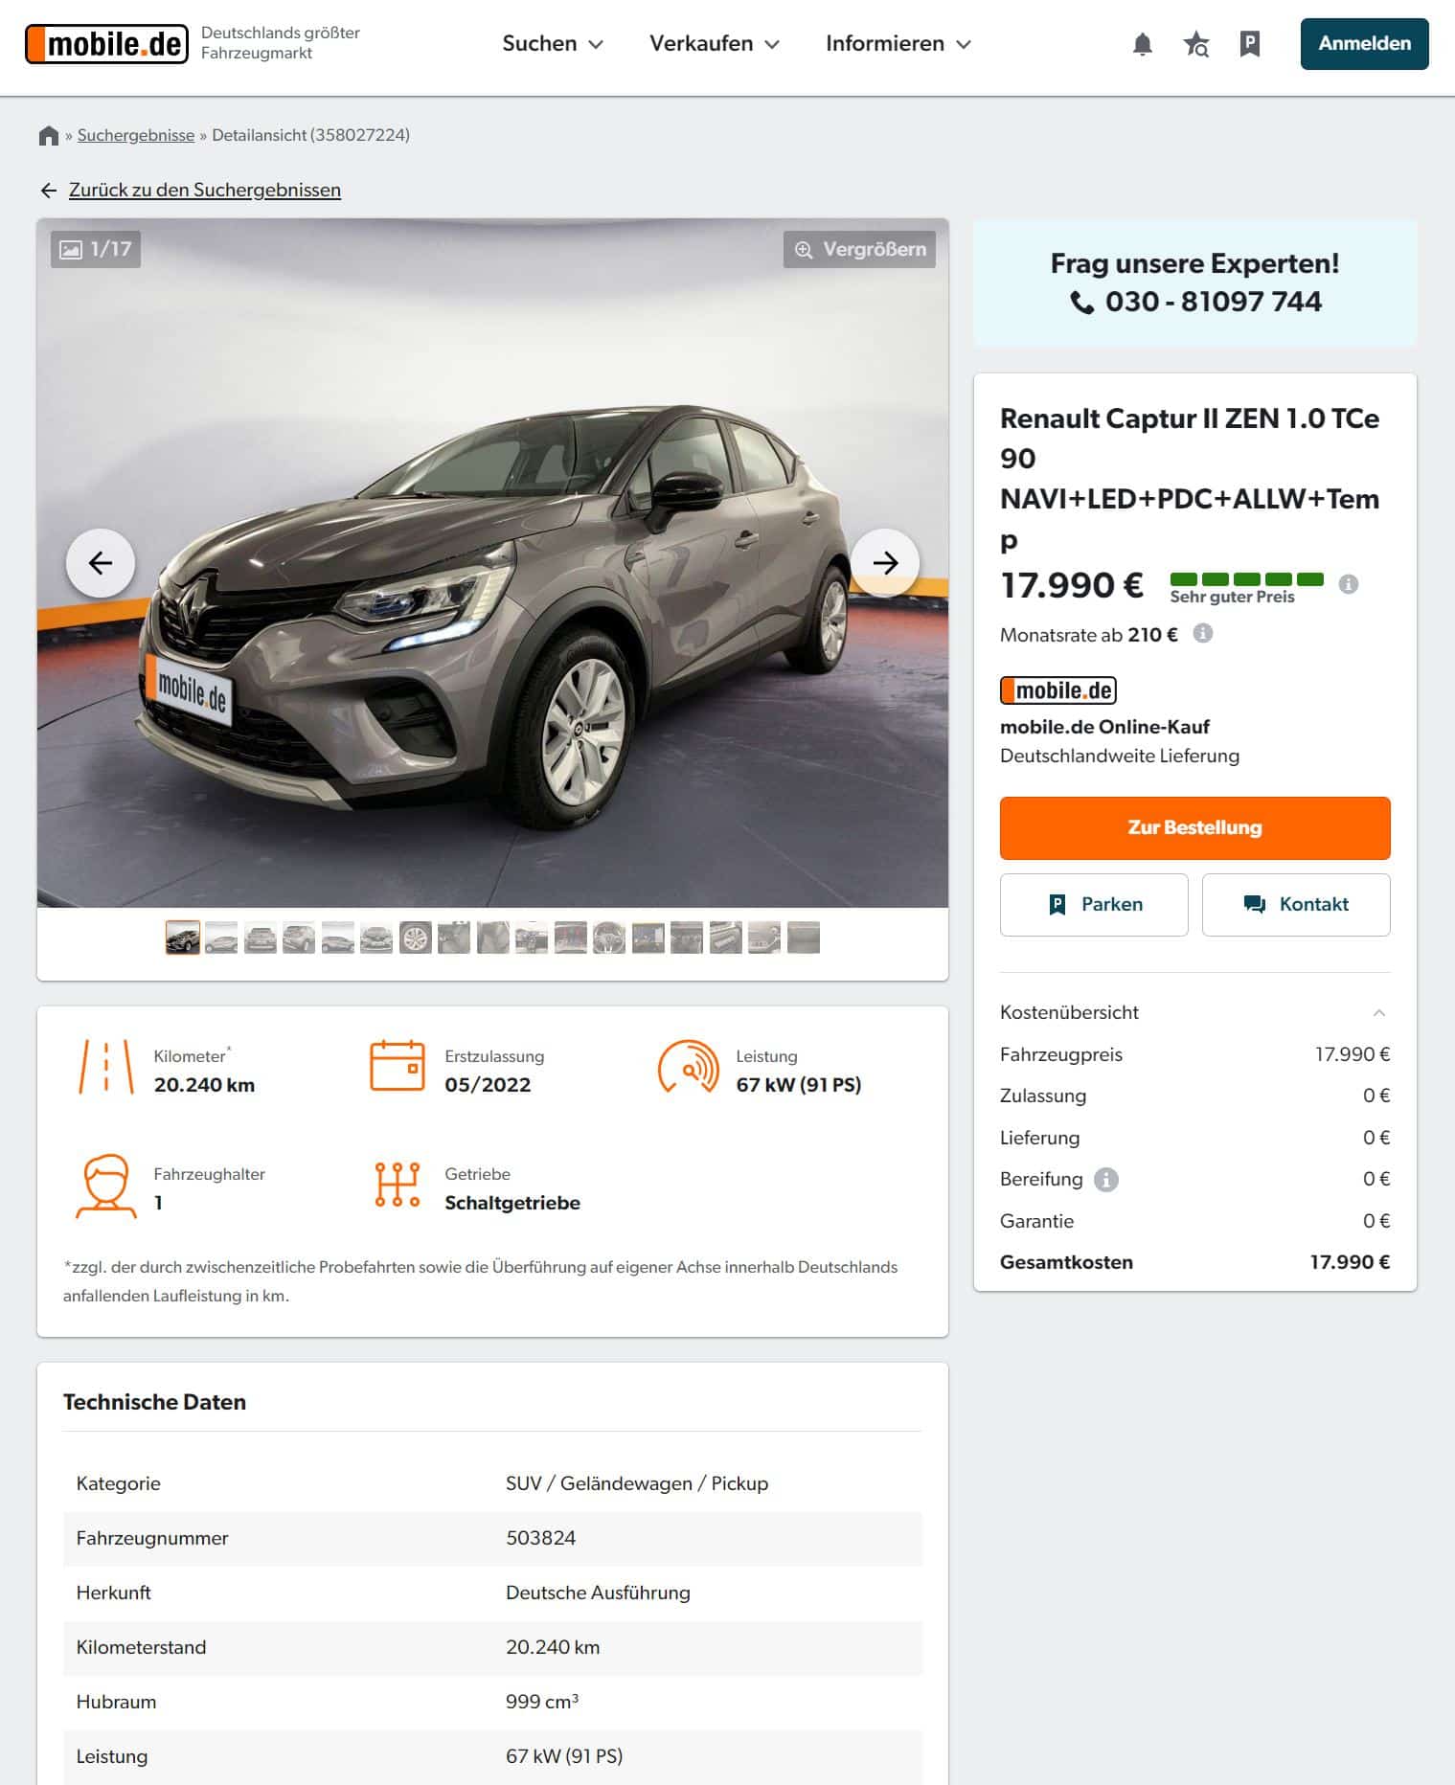The image size is (1455, 1785).
Task: Click the Deutschlandweite Lieferung text
Action: click(x=1120, y=756)
